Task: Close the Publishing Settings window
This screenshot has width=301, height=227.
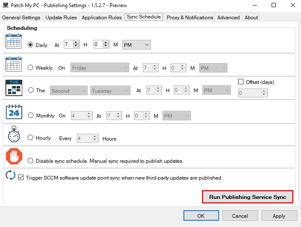Action: [x=293, y=5]
